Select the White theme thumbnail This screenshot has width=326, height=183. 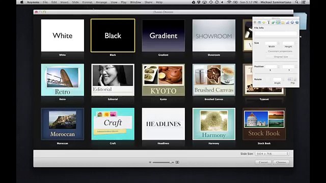click(x=63, y=36)
